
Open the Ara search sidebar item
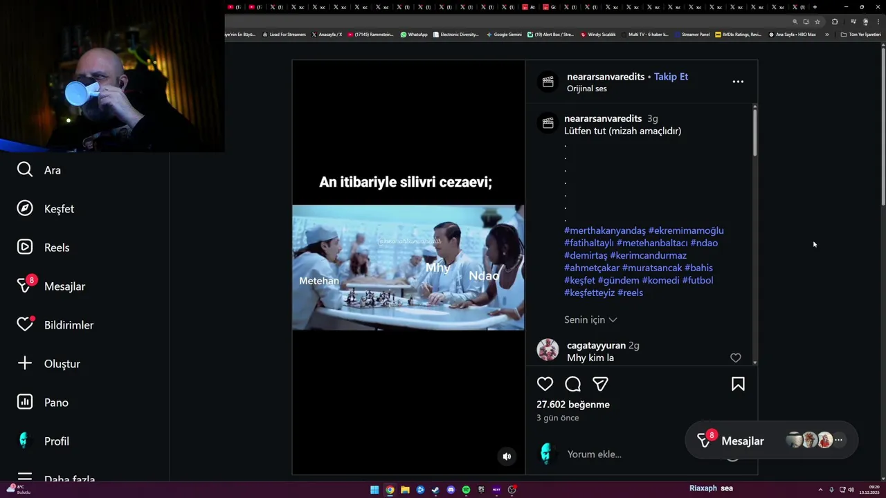click(x=39, y=170)
